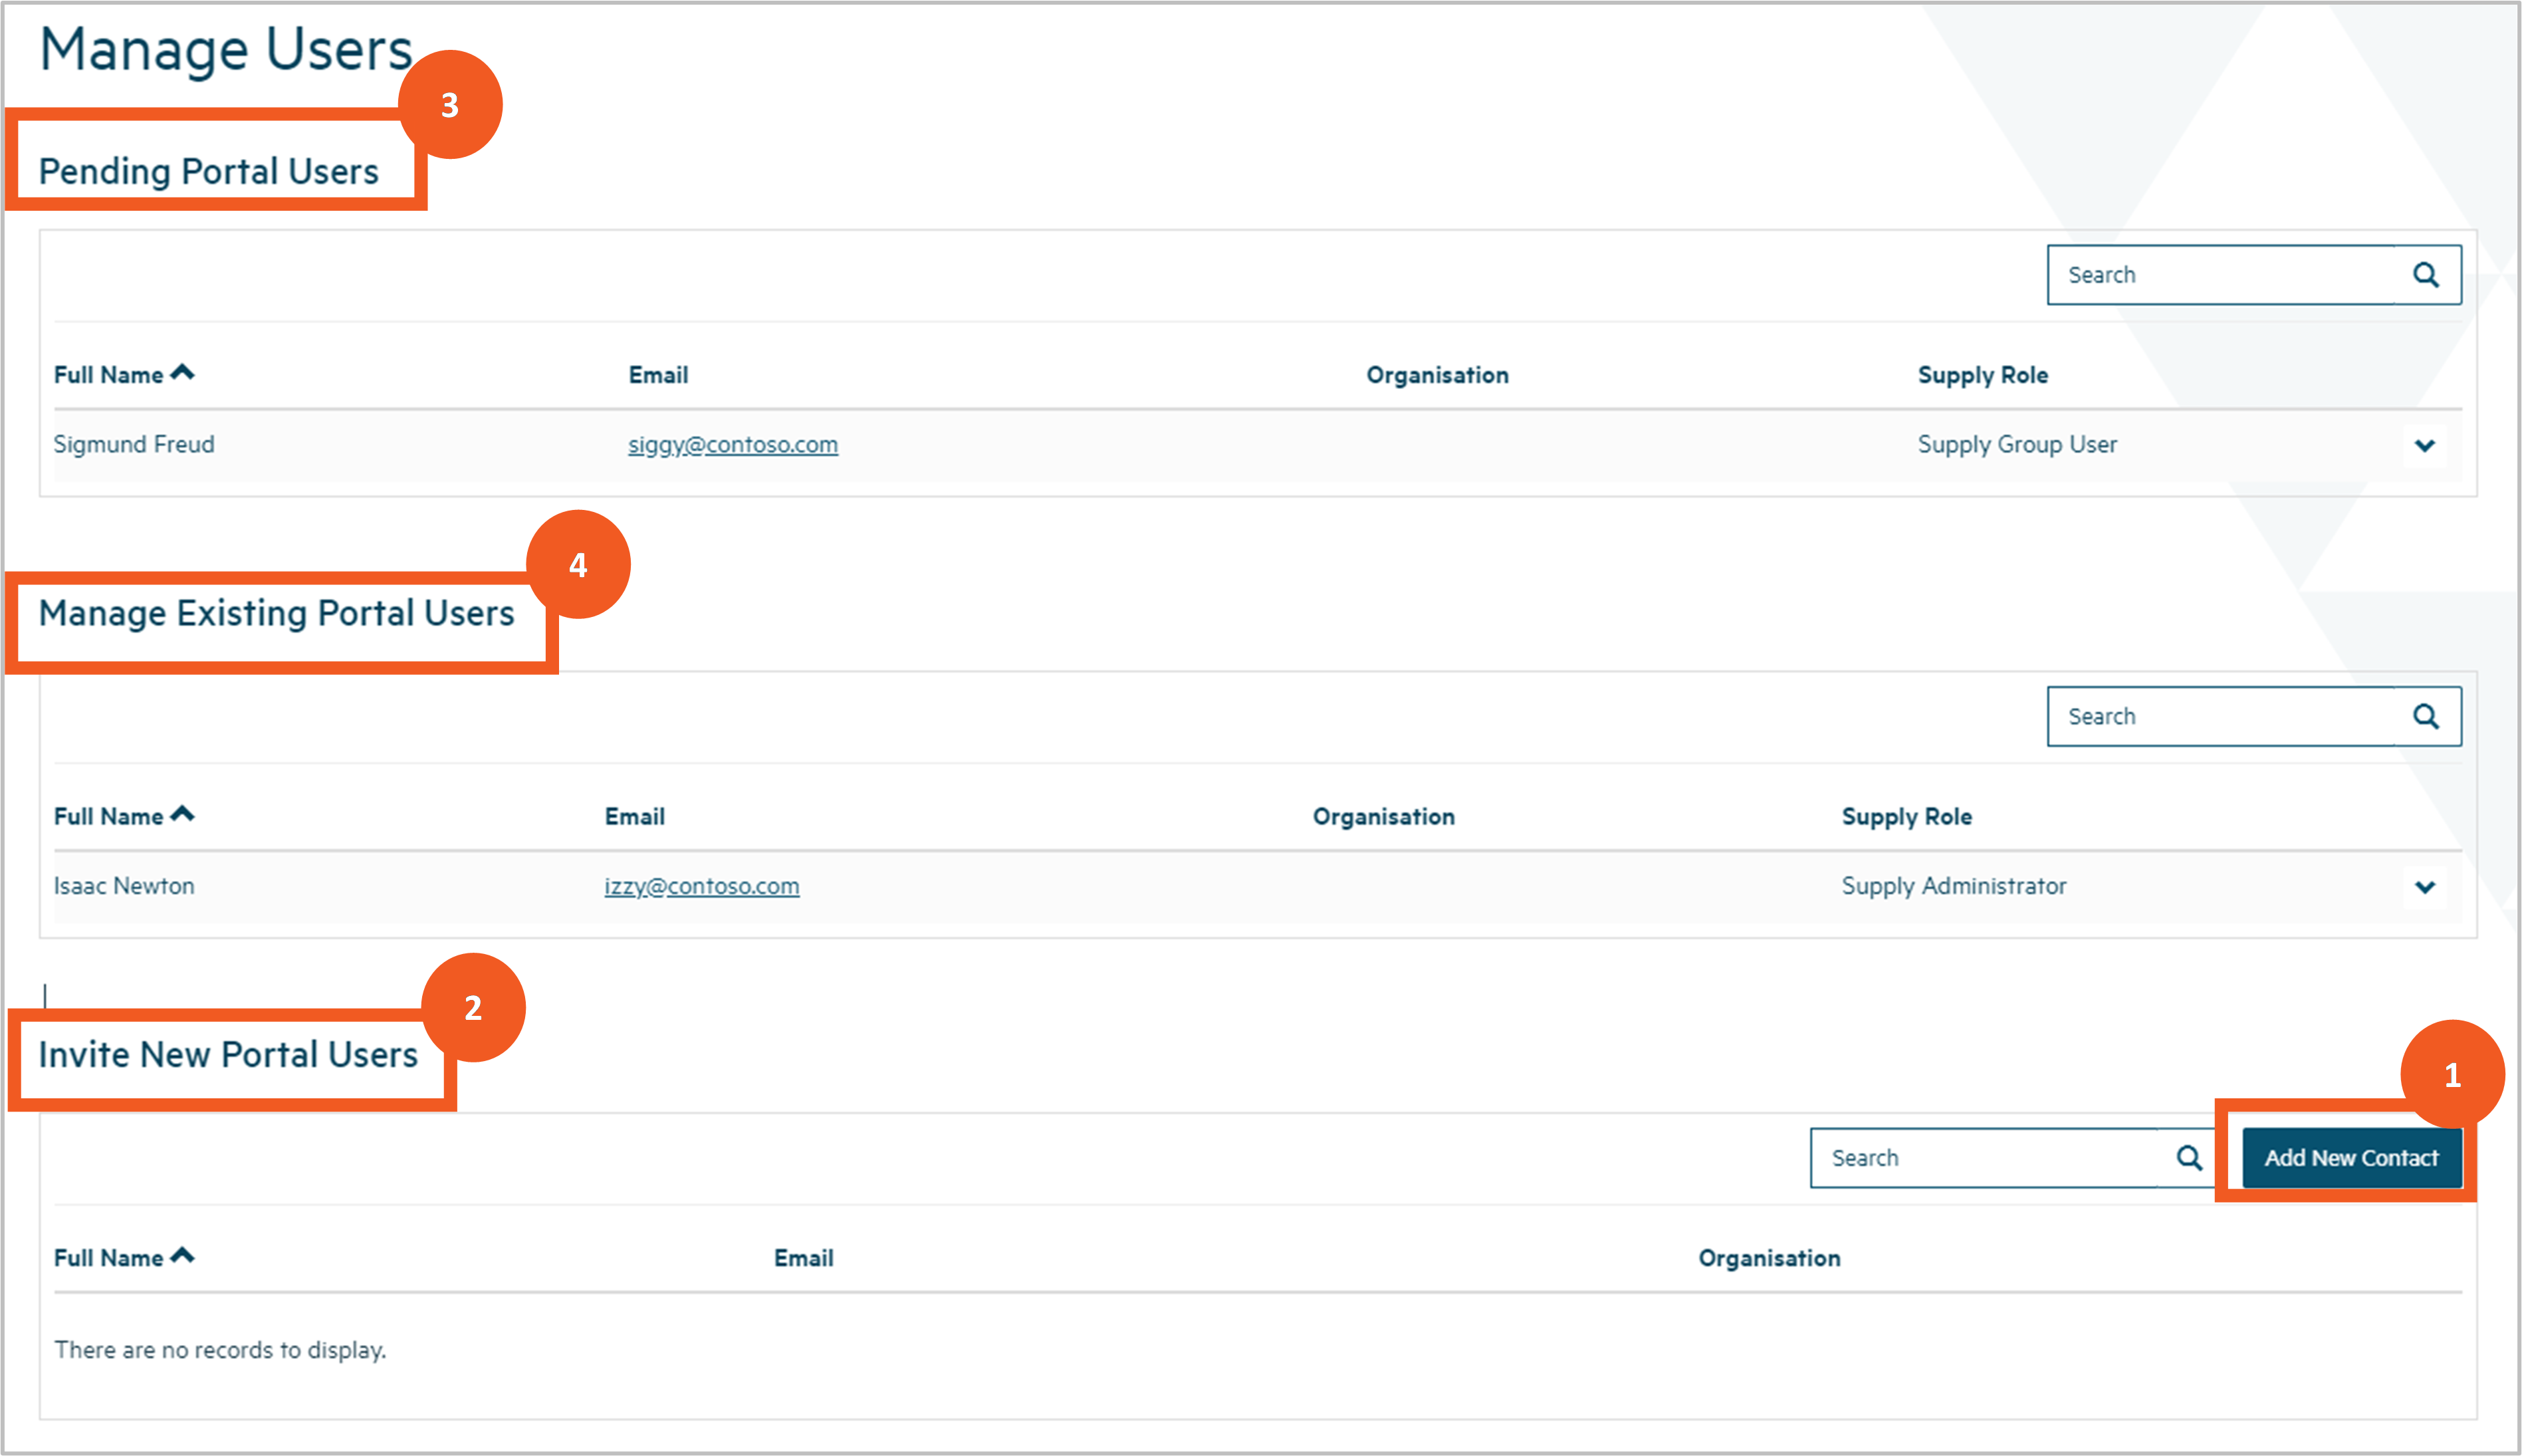
Task: Open the siggy@contoso.com email link
Action: click(x=733, y=444)
